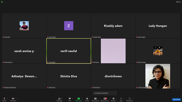The width and height of the screenshot is (182, 102).
Task: Click muted mic icon beside Kelvin George
Action: (x=137, y=62)
